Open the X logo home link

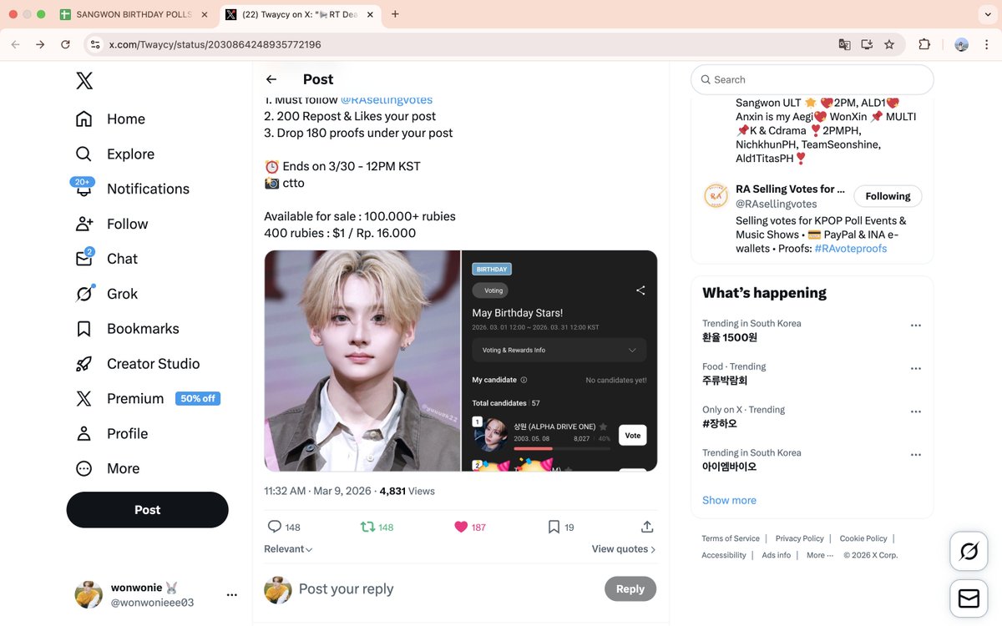coord(84,80)
